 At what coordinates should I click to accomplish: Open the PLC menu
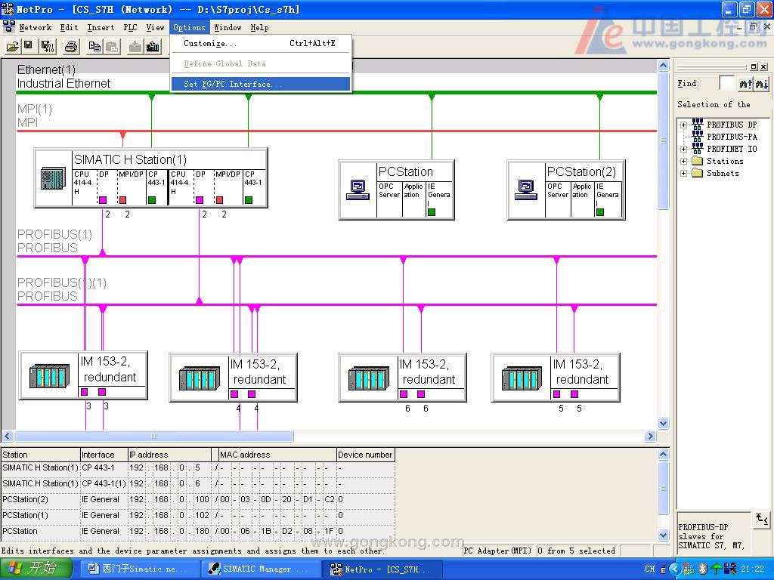click(130, 28)
